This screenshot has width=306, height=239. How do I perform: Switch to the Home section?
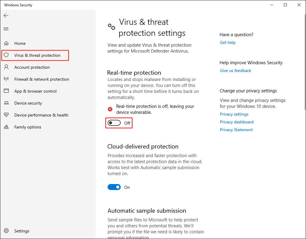(x=20, y=43)
